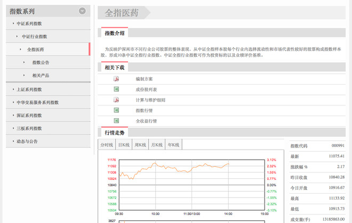Viewport: 352px width, 223px height.
Task: Download the 指数行情 file
Action: click(x=144, y=111)
